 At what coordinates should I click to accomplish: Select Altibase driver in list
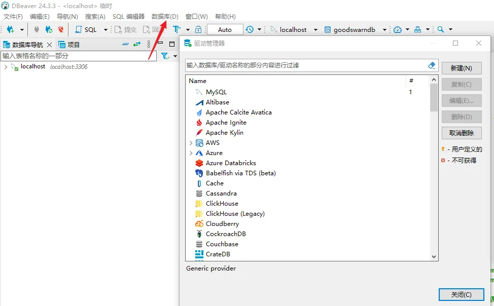(218, 102)
